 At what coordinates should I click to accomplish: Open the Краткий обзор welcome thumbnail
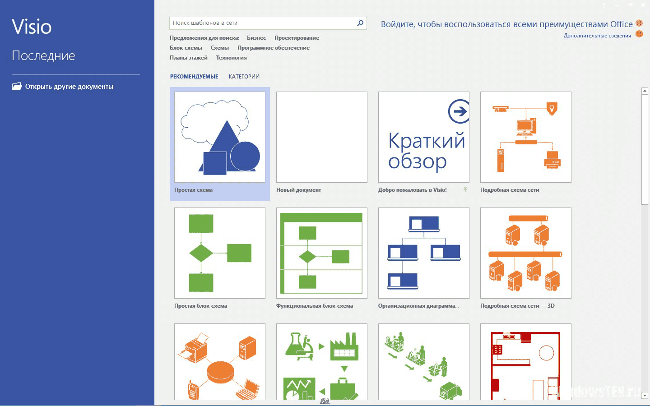pyautogui.click(x=424, y=137)
